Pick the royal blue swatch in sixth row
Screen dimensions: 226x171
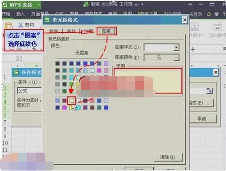pos(99,101)
